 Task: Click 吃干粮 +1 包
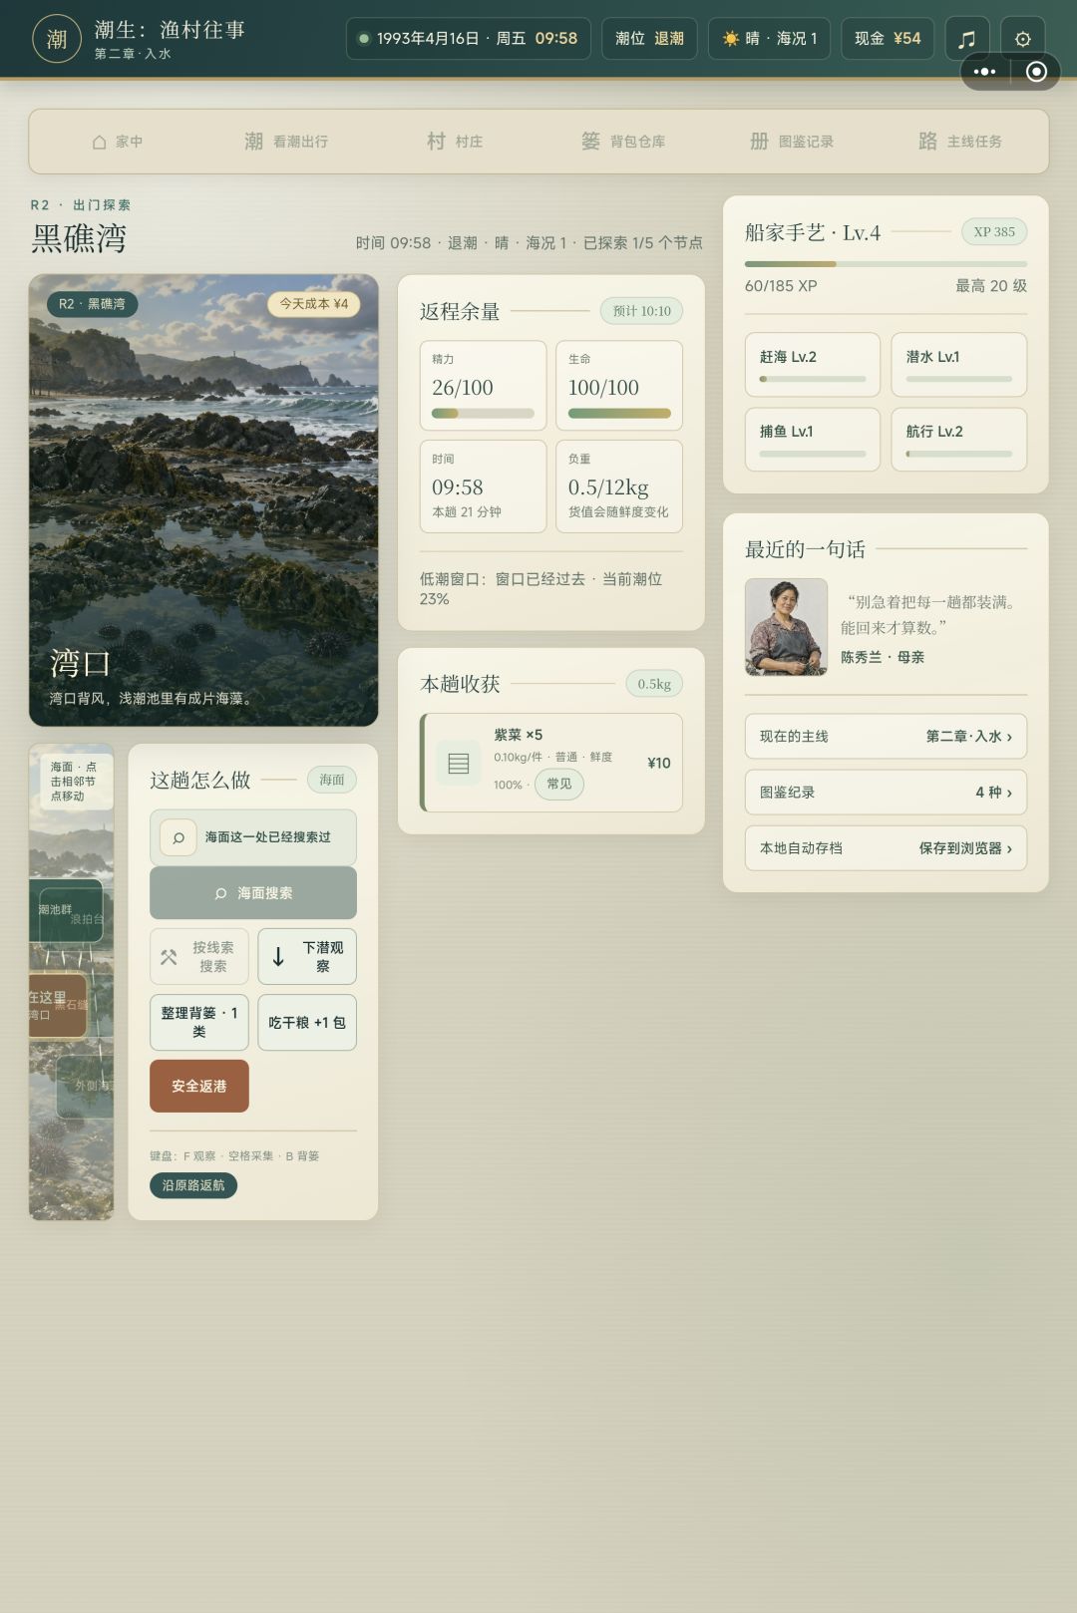[x=307, y=1022]
